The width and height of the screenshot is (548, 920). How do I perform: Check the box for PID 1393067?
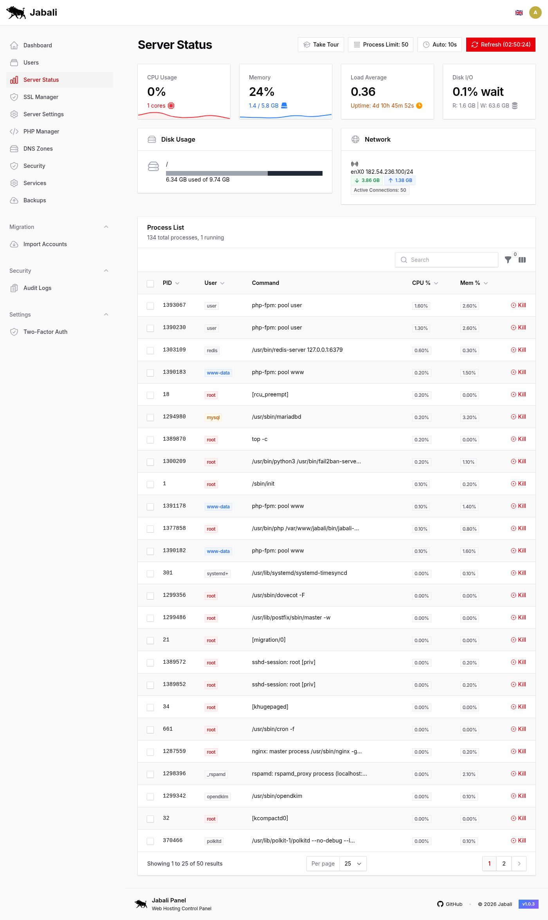tap(150, 306)
